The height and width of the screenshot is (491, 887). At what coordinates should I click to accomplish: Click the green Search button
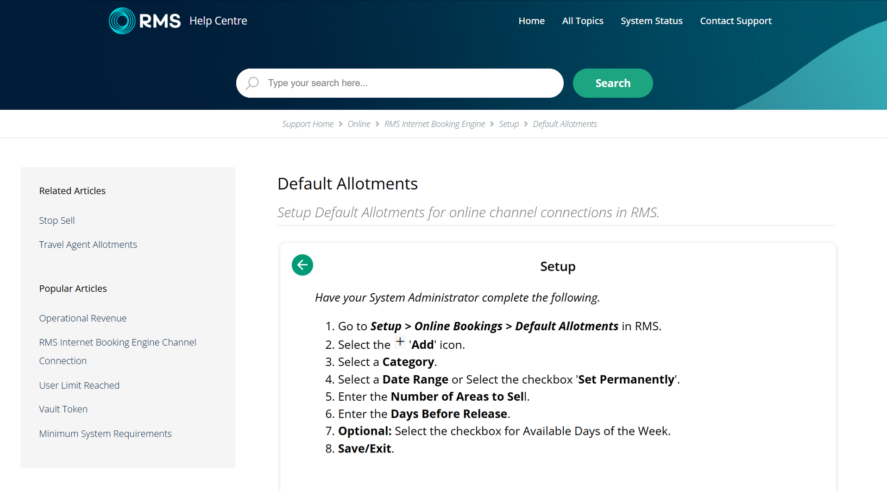tap(613, 83)
